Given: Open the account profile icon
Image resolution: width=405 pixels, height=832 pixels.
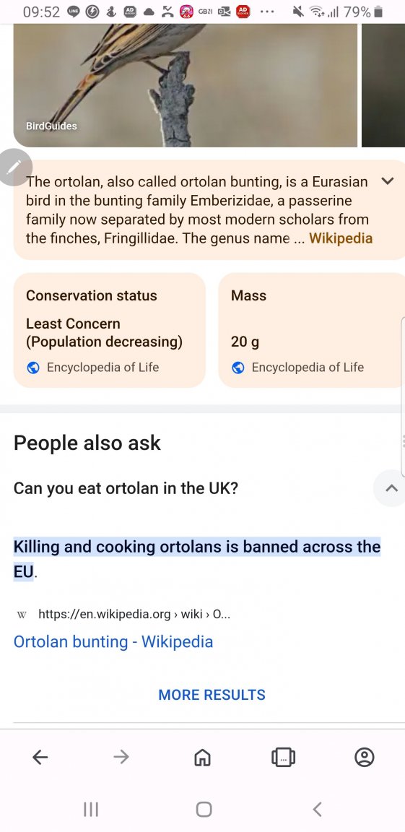Looking at the screenshot, I should (x=364, y=757).
